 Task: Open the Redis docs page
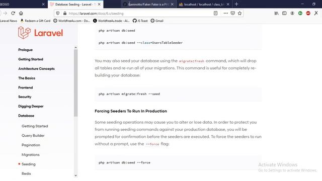(x=26, y=173)
